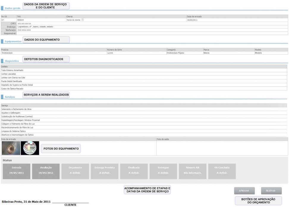
Task: Click the OS Concluída status box
Action: pos(222,171)
